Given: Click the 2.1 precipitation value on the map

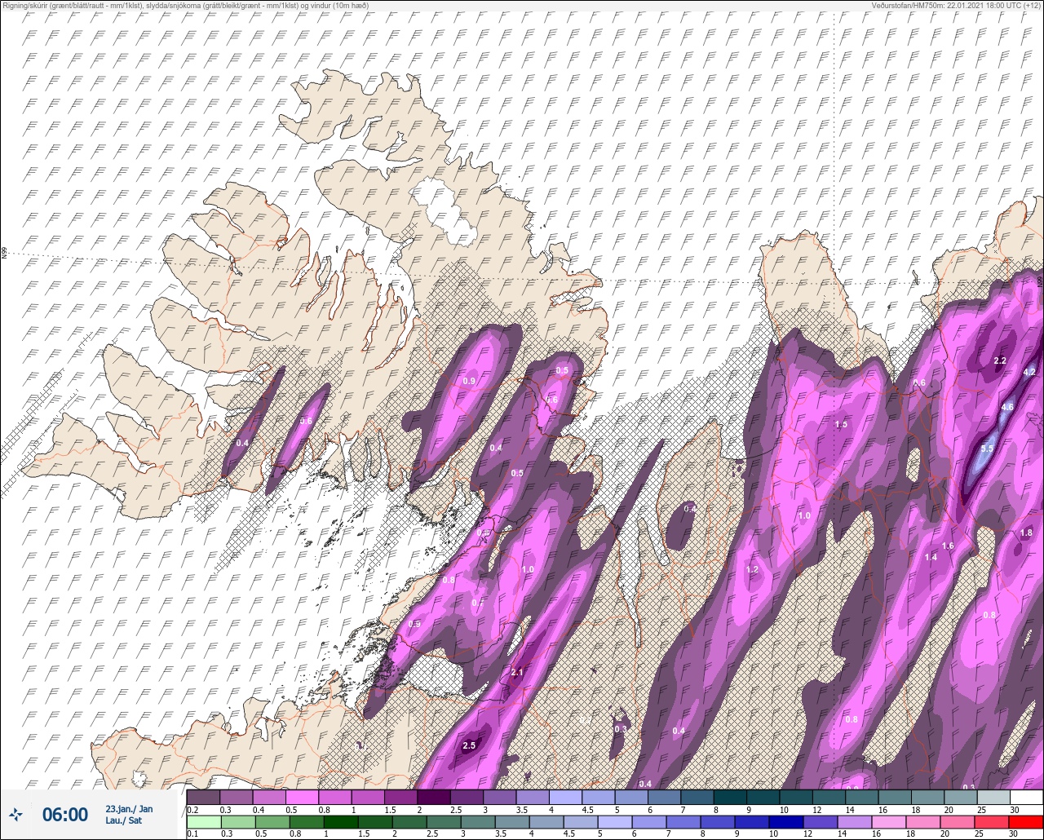Looking at the screenshot, I should pyautogui.click(x=516, y=672).
